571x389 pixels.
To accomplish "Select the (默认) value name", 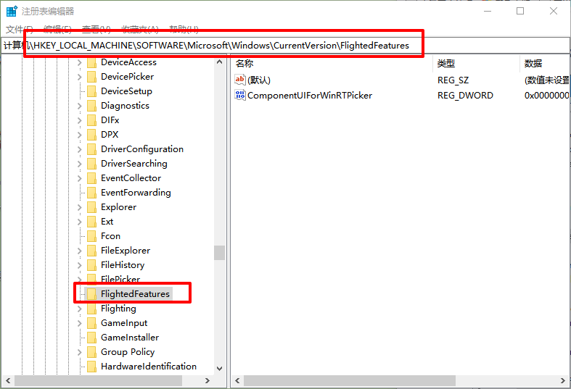I will [x=259, y=80].
